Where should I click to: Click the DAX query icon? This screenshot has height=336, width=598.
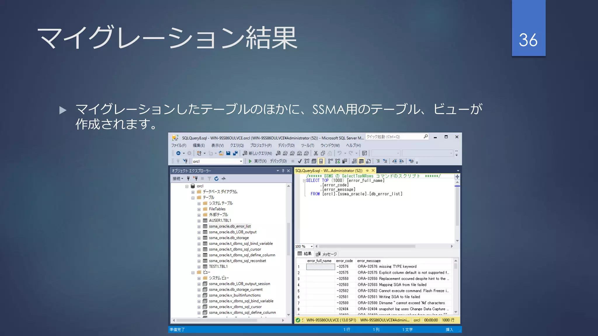point(306,153)
